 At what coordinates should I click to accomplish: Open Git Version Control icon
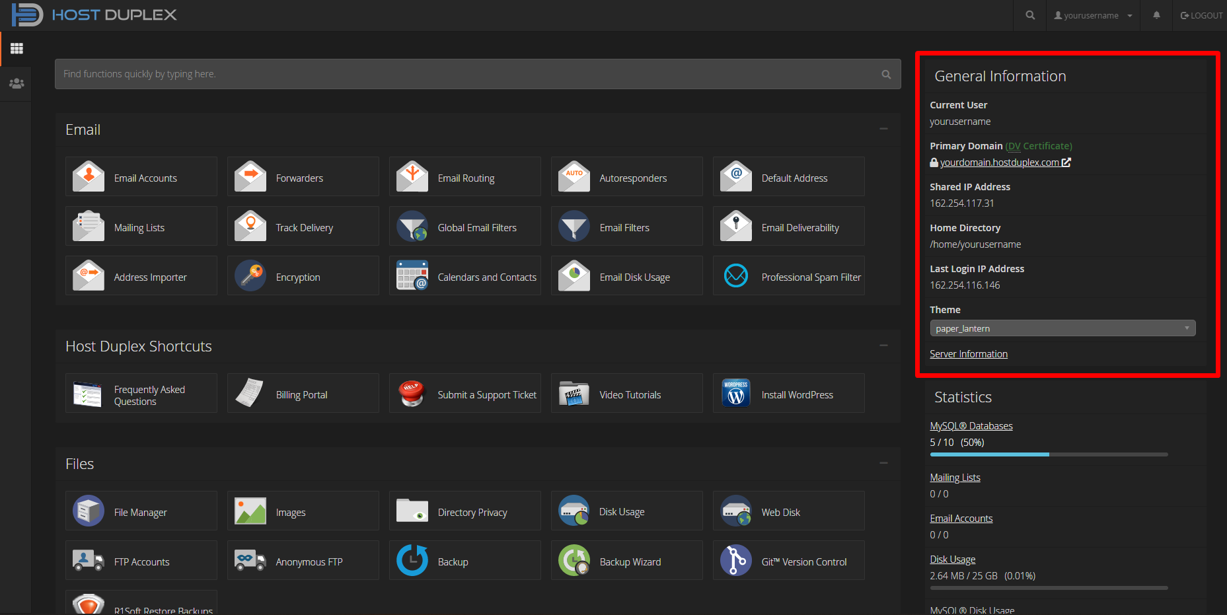click(x=736, y=560)
